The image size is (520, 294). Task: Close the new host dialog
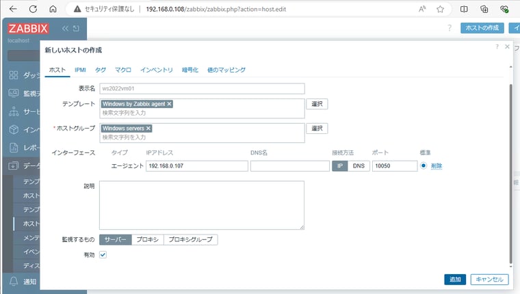click(507, 46)
